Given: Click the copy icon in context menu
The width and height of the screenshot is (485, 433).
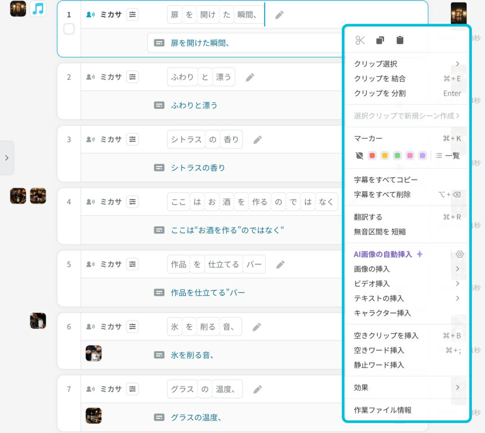Looking at the screenshot, I should [380, 40].
